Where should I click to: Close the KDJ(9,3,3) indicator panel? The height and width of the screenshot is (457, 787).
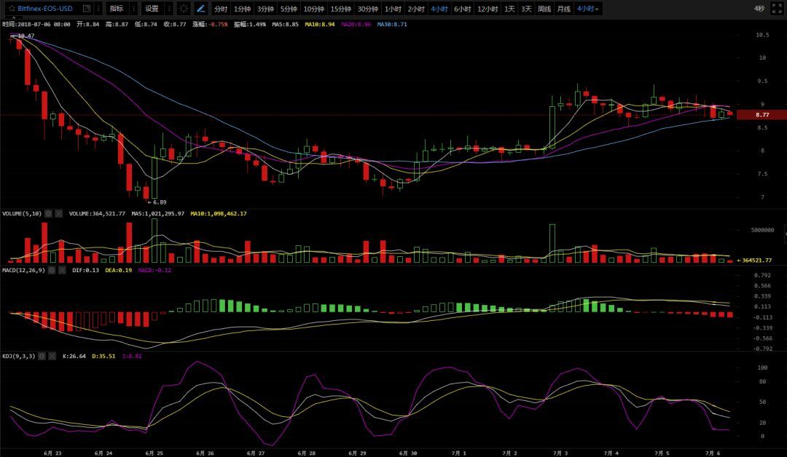[x=52, y=357]
